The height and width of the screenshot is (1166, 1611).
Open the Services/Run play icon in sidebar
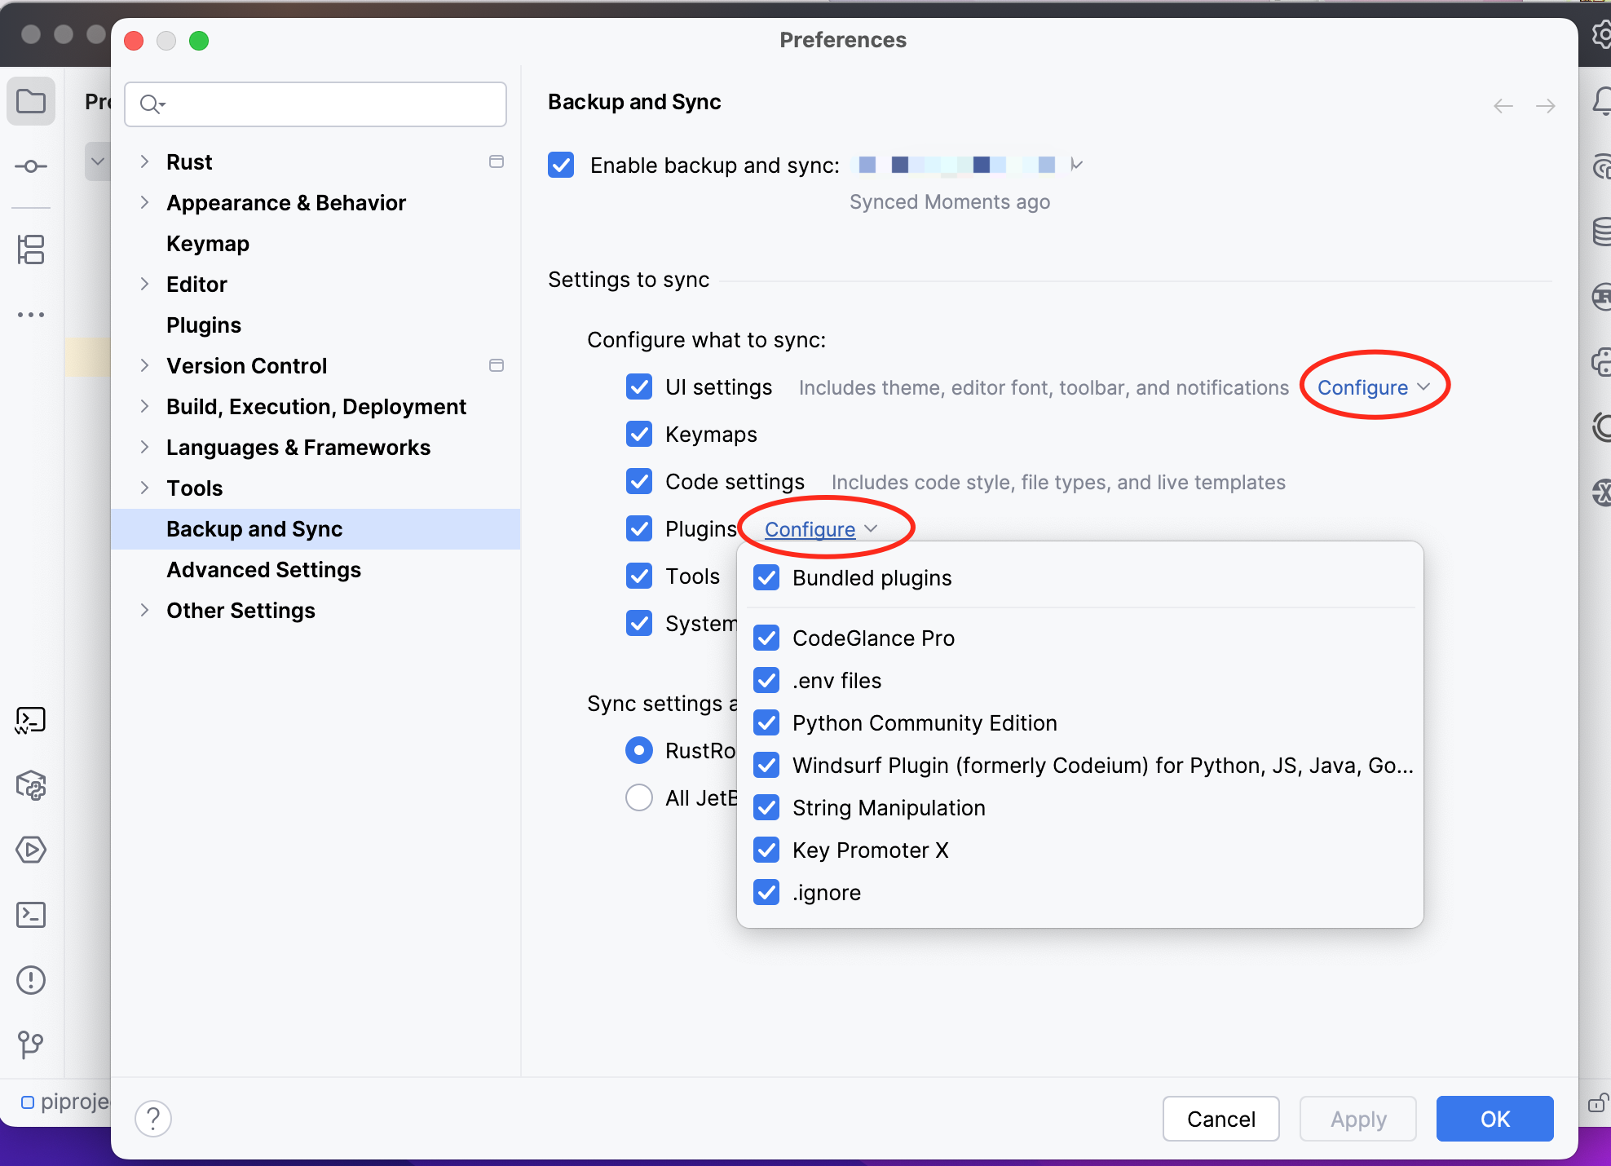31,850
